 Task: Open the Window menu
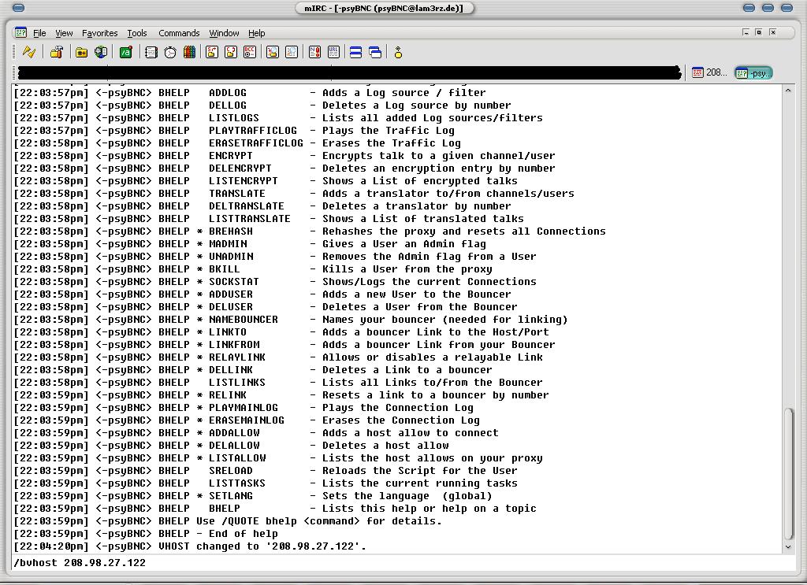click(224, 33)
